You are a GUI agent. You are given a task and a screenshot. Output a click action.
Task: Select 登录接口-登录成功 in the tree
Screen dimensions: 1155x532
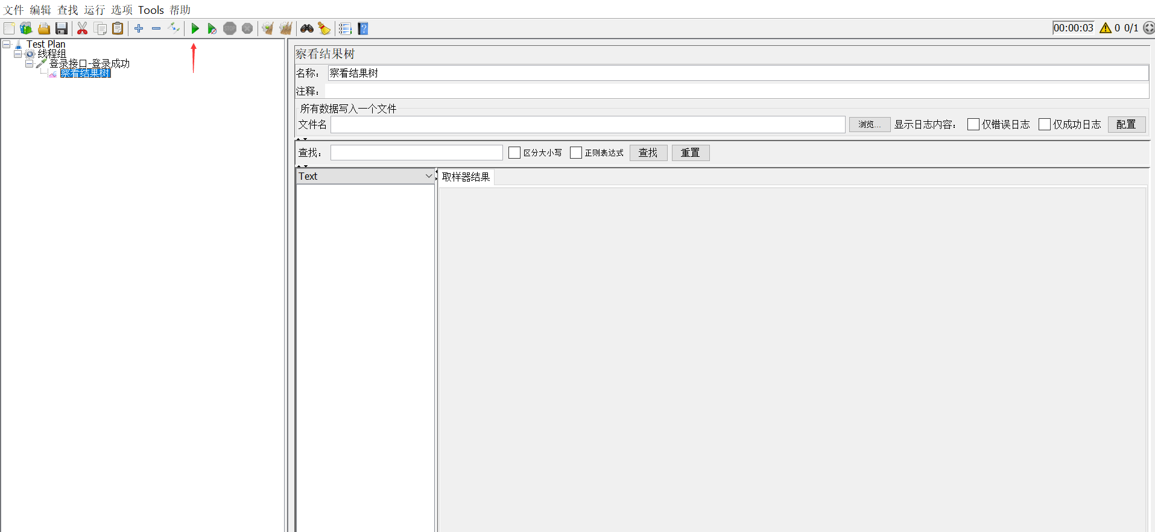pos(89,63)
